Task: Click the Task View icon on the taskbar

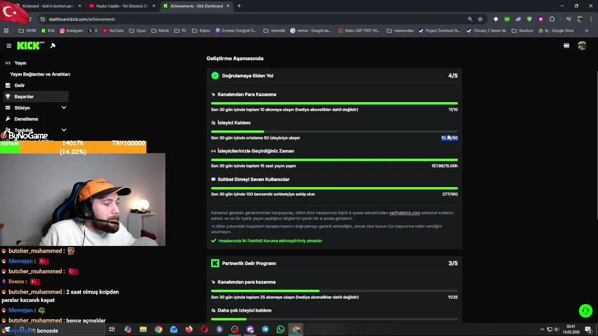Action: (x=112, y=329)
